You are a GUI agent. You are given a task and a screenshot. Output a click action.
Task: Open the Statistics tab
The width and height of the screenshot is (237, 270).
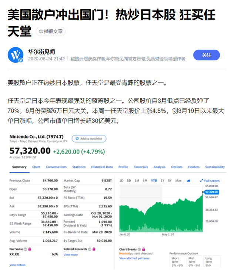click(79, 167)
